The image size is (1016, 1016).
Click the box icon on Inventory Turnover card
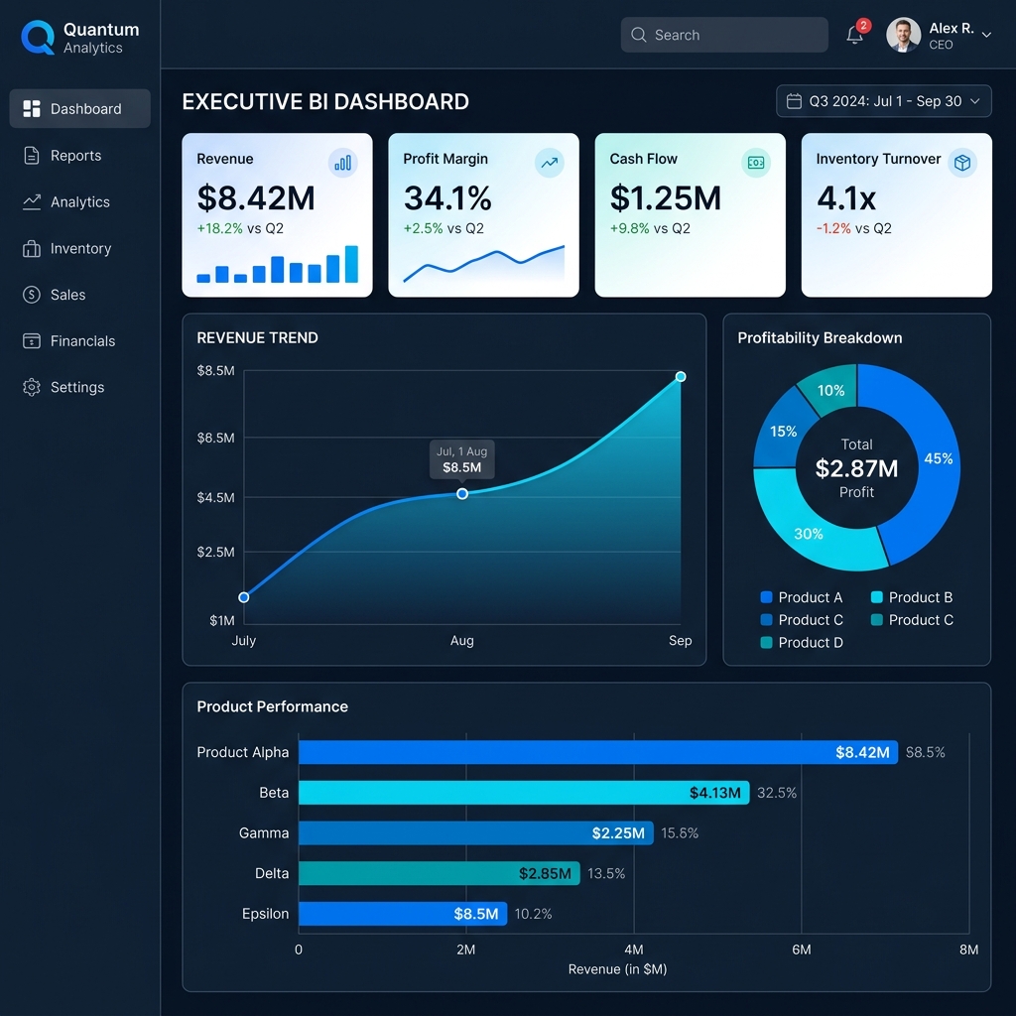[962, 163]
